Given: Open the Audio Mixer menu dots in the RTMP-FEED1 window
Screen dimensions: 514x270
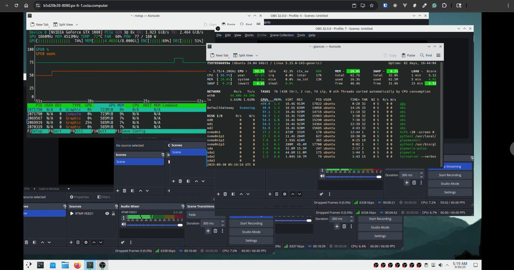Looking at the screenshot, I should tap(130, 242).
